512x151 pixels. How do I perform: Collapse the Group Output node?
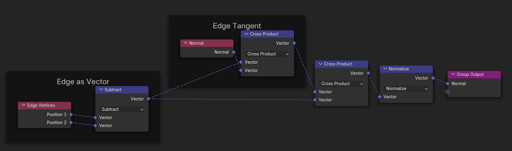click(453, 74)
